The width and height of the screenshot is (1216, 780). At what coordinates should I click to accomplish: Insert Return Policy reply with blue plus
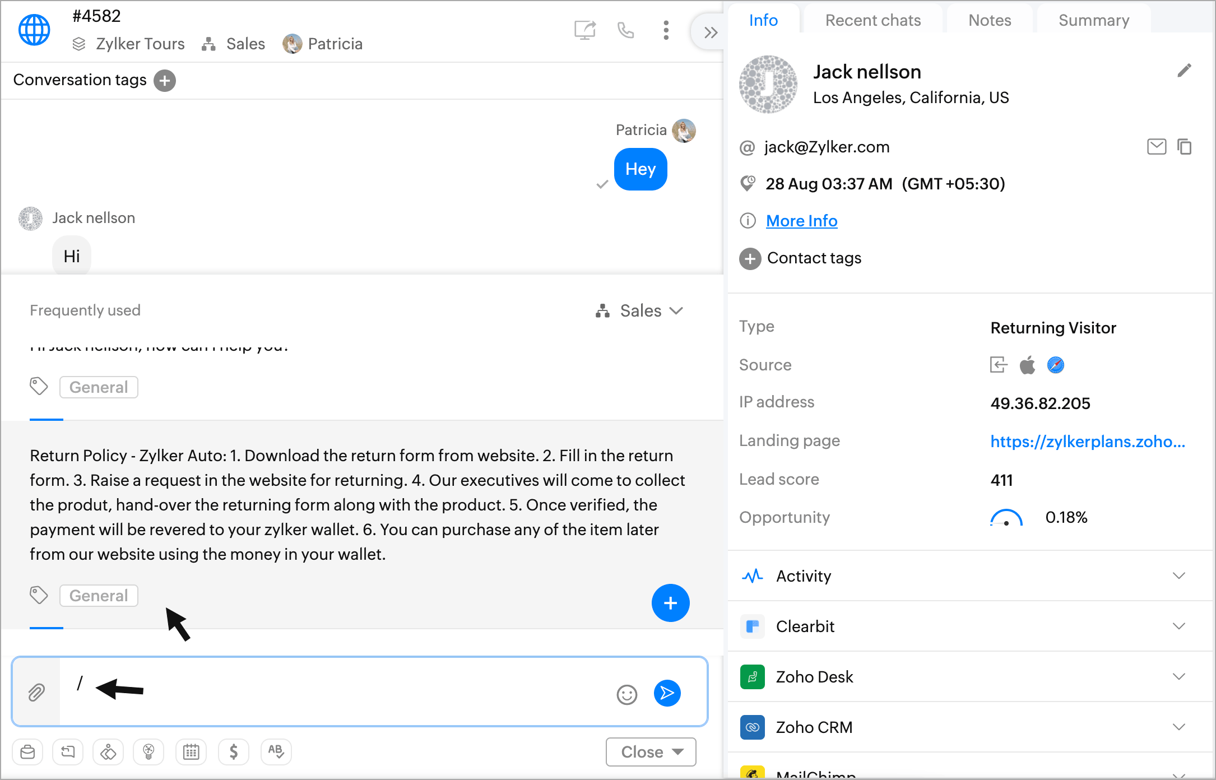(670, 603)
